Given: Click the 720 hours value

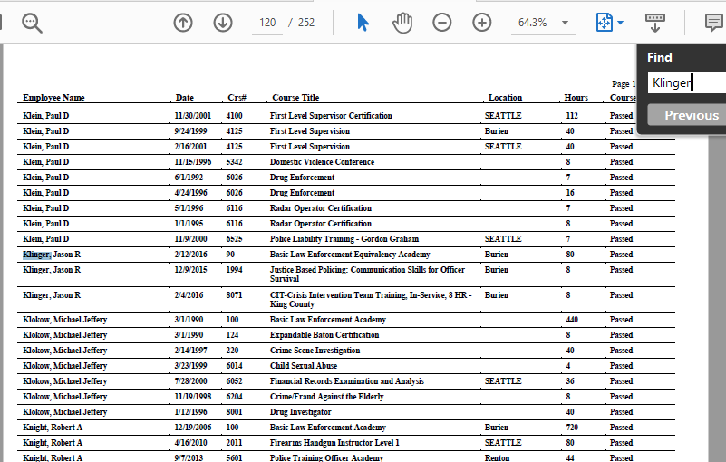Looking at the screenshot, I should tap(572, 428).
